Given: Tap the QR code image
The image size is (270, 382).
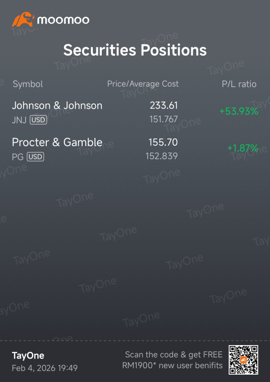Looking at the screenshot, I should click(243, 360).
